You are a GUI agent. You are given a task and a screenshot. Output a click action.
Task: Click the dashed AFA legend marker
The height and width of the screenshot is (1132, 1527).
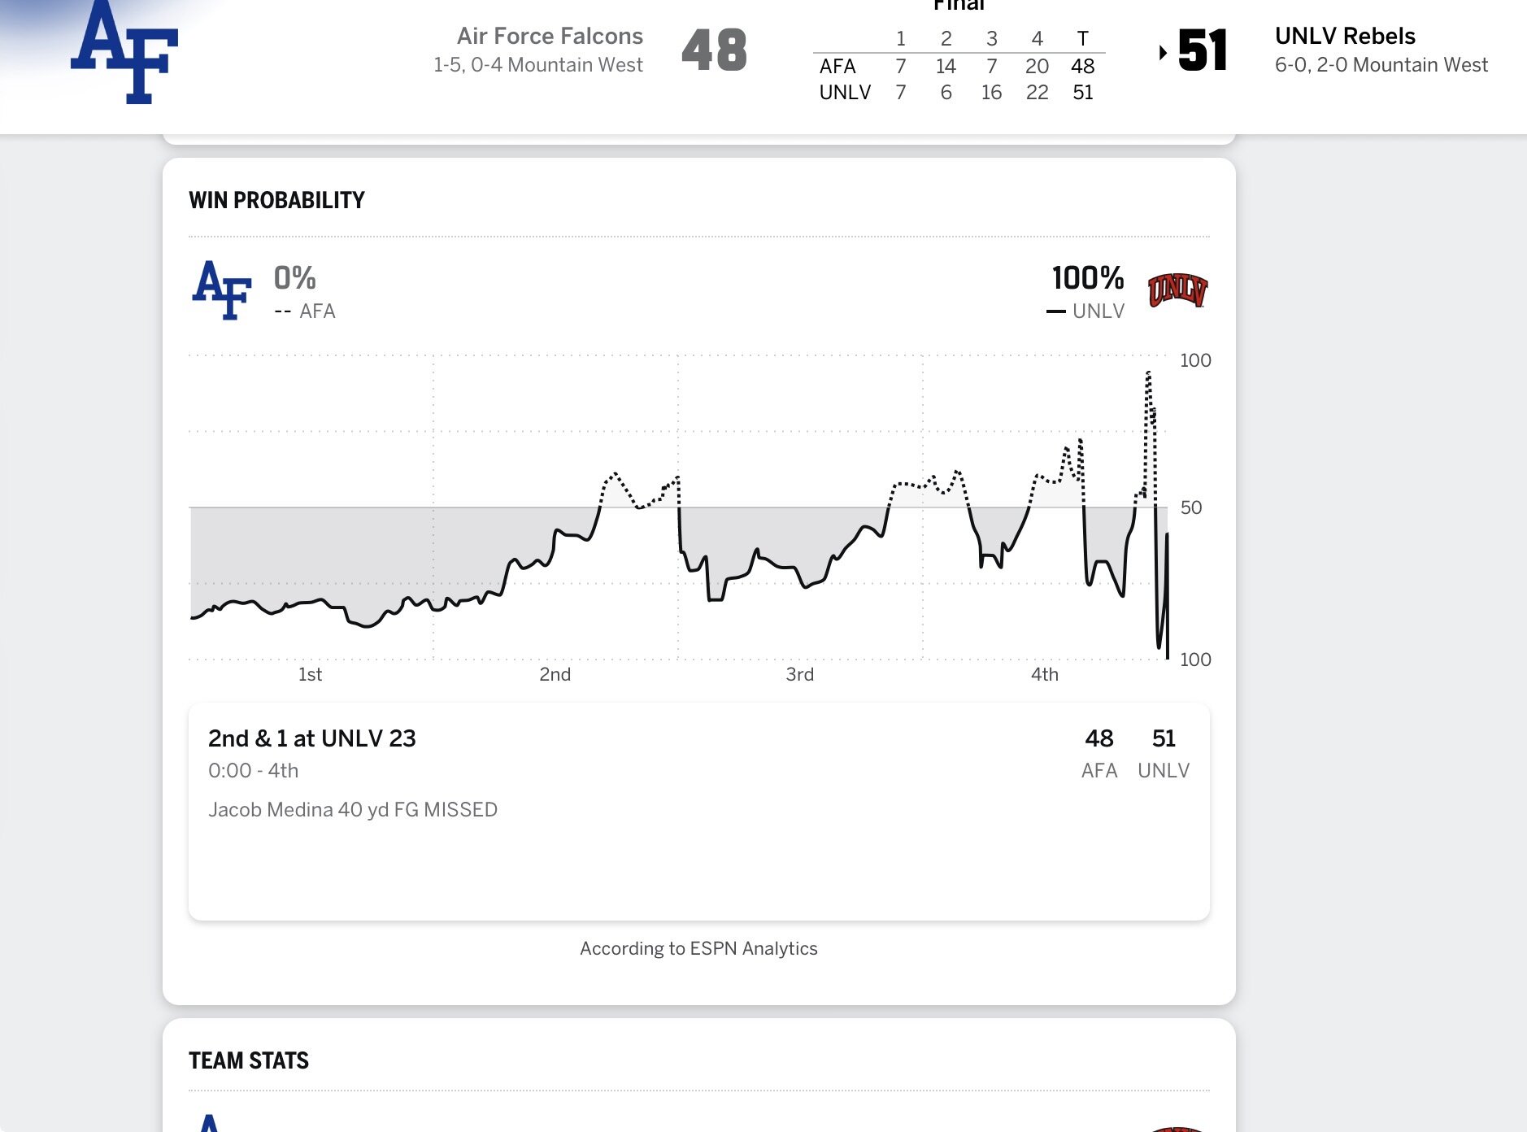pyautogui.click(x=282, y=311)
